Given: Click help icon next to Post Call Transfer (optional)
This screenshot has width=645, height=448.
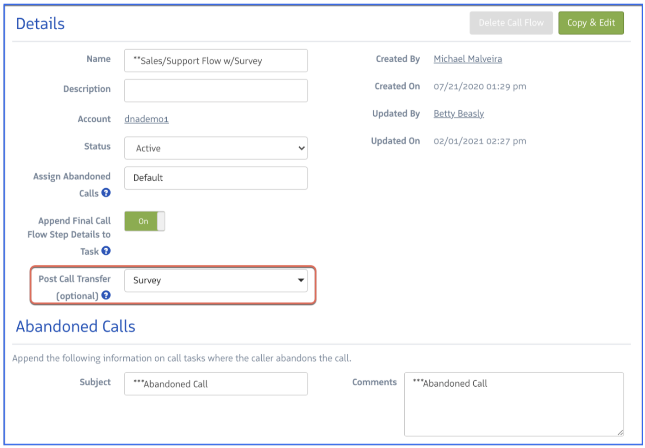Looking at the screenshot, I should point(106,295).
